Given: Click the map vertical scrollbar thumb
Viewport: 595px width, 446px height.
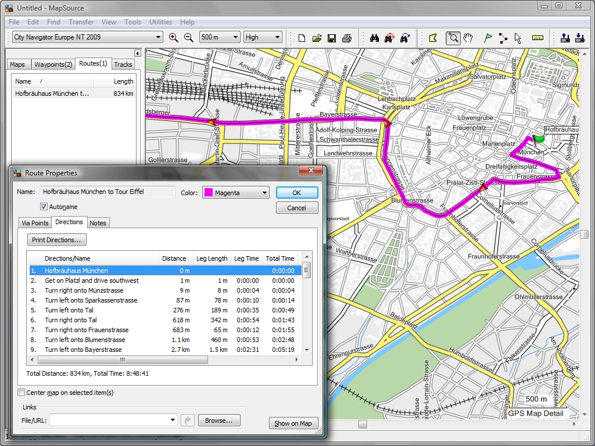Looking at the screenshot, I should 584,235.
